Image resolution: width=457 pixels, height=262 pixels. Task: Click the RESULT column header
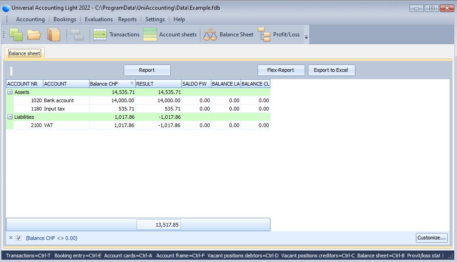[158, 84]
